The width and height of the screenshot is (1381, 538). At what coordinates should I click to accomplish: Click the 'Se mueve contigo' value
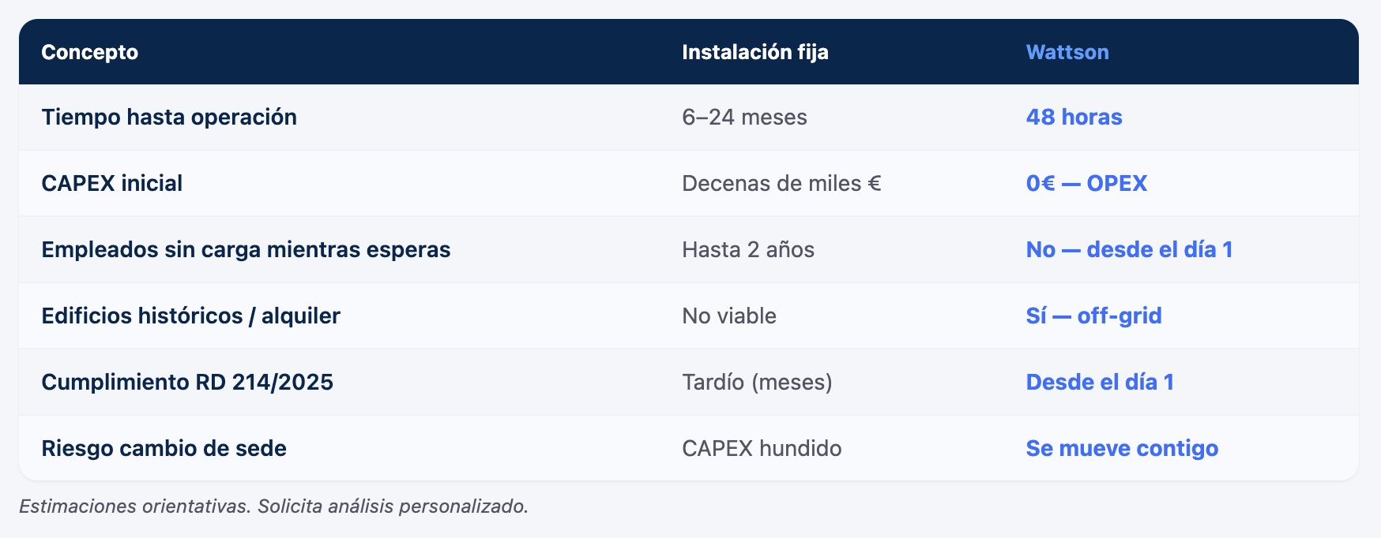pos(1122,448)
